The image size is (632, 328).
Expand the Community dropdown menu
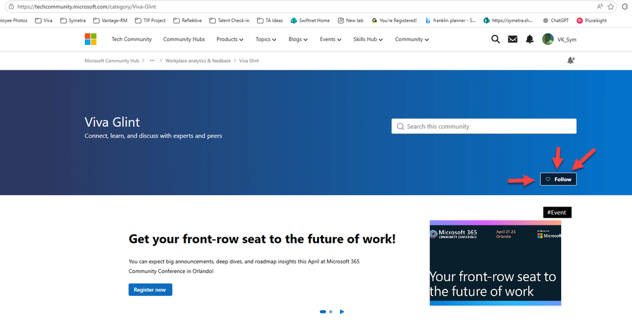[x=412, y=39]
